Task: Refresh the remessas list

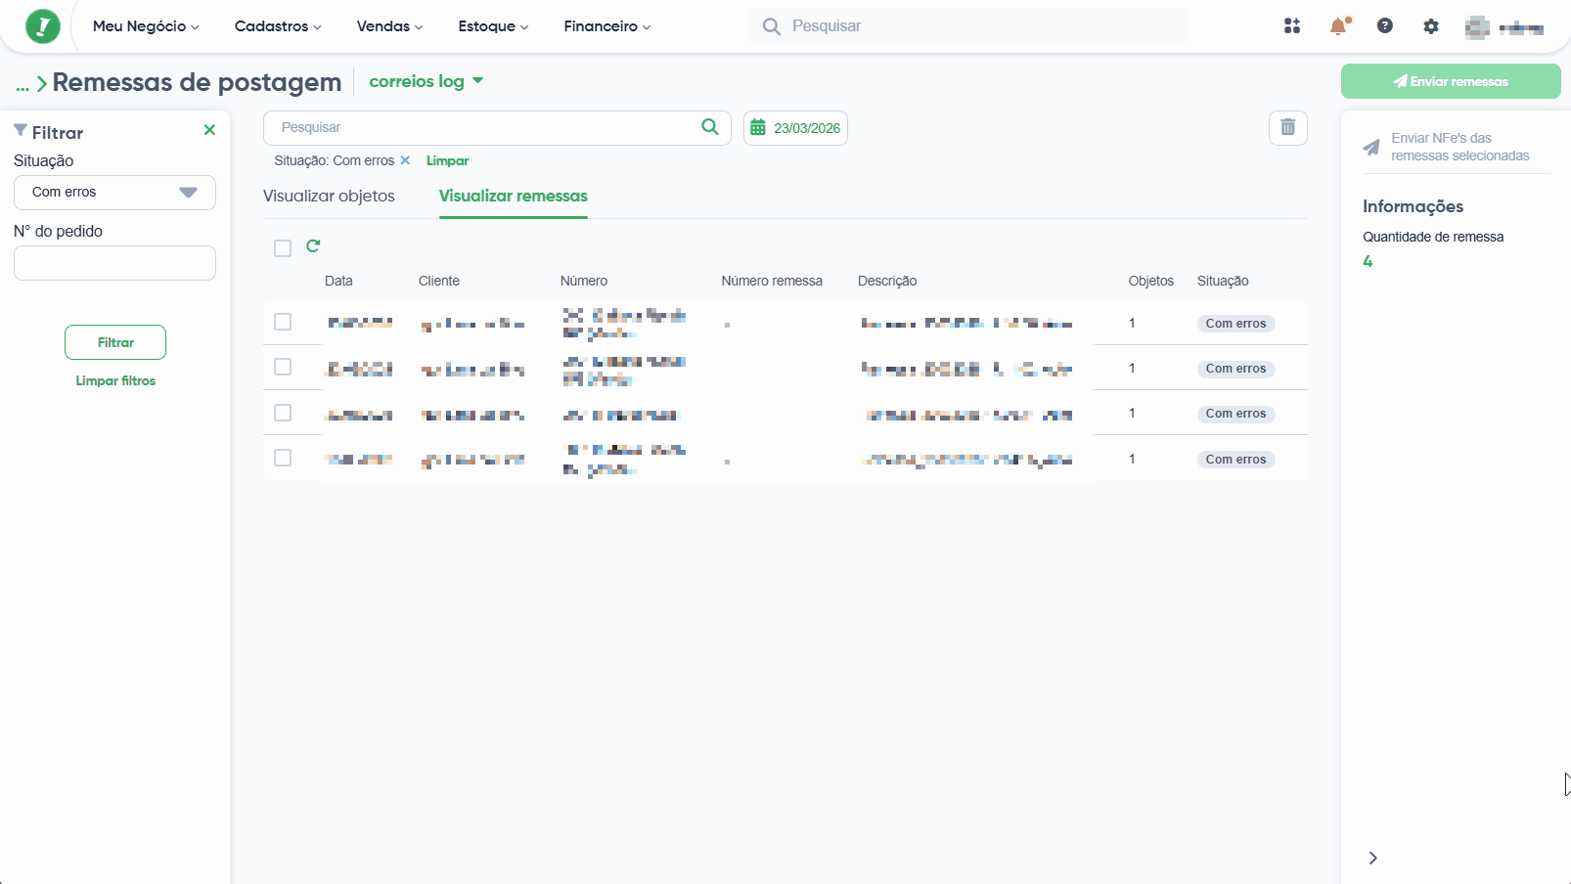Action: [313, 246]
